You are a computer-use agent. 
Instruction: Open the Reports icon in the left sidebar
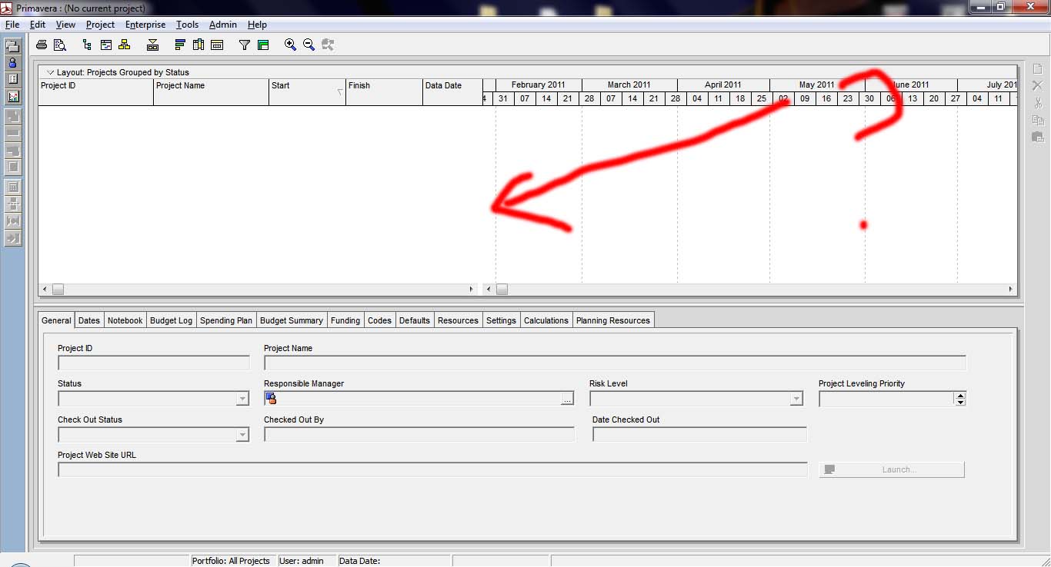13,79
